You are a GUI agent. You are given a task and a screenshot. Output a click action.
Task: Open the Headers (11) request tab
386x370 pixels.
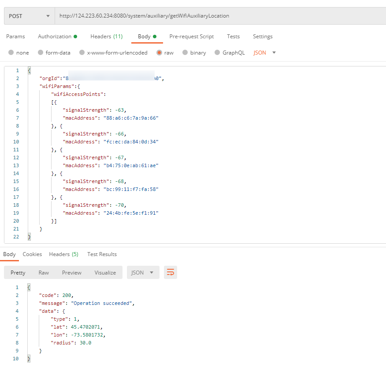(x=106, y=37)
